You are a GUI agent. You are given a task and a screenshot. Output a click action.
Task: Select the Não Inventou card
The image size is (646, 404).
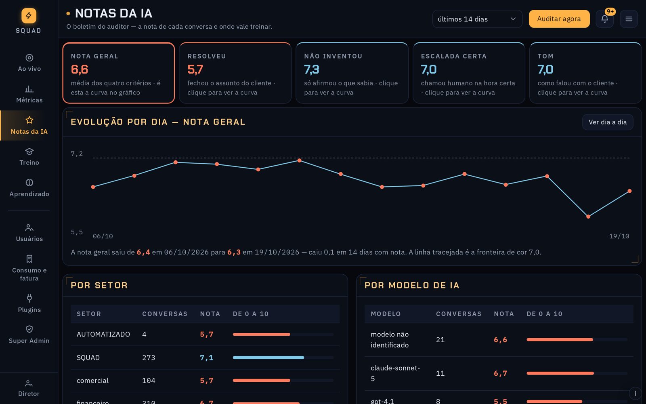(352, 73)
